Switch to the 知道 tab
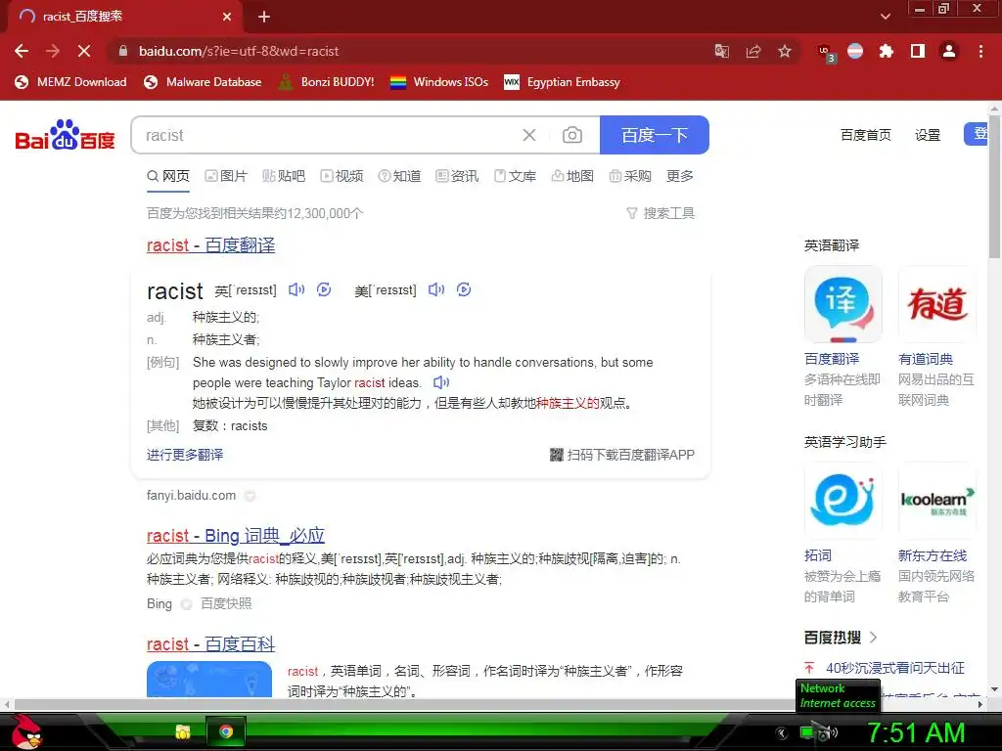 (399, 176)
